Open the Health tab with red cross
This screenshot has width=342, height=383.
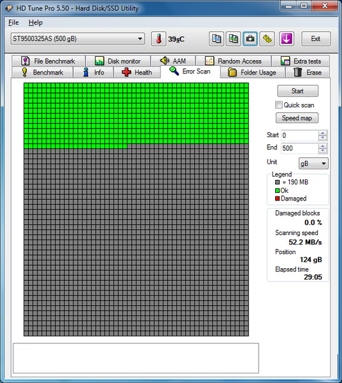[x=137, y=72]
